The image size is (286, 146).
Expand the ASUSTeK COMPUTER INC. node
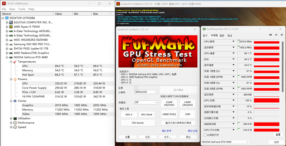[7, 22]
